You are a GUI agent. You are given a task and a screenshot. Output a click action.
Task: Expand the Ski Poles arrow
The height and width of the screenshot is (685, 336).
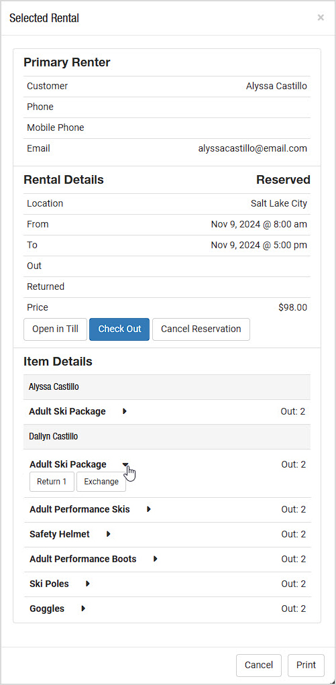point(87,584)
